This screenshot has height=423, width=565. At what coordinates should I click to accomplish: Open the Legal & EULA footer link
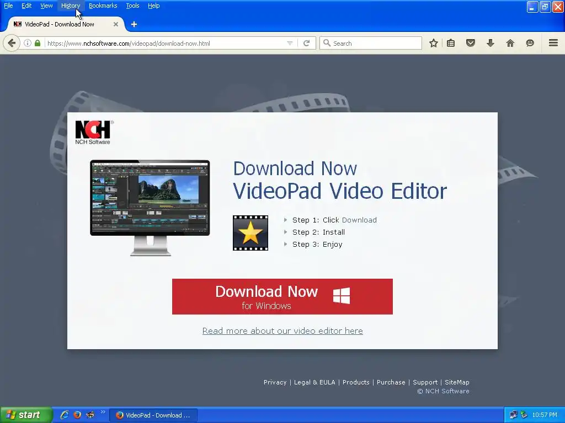click(x=315, y=382)
